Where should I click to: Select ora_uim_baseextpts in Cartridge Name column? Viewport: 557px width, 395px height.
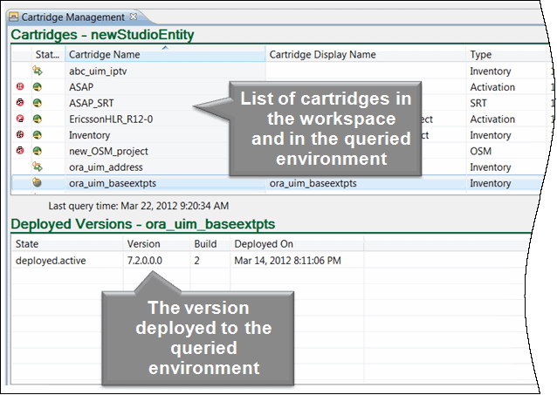click(113, 183)
